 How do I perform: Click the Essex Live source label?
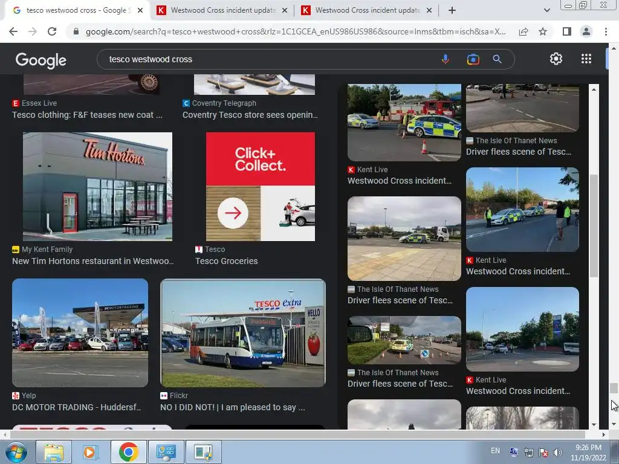(x=39, y=103)
